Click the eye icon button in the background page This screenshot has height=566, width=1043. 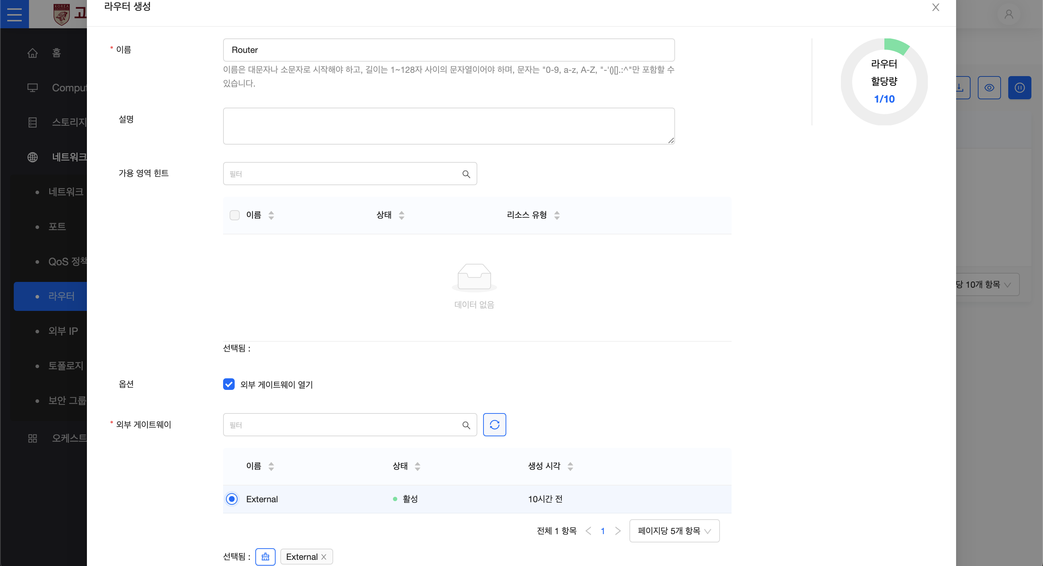point(989,88)
